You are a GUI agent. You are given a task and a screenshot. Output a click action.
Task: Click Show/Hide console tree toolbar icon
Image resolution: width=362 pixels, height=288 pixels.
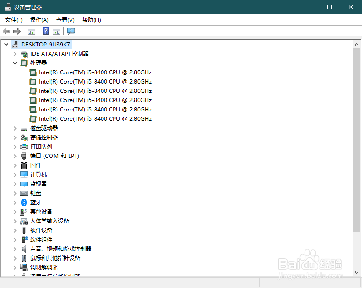pyautogui.click(x=32, y=32)
